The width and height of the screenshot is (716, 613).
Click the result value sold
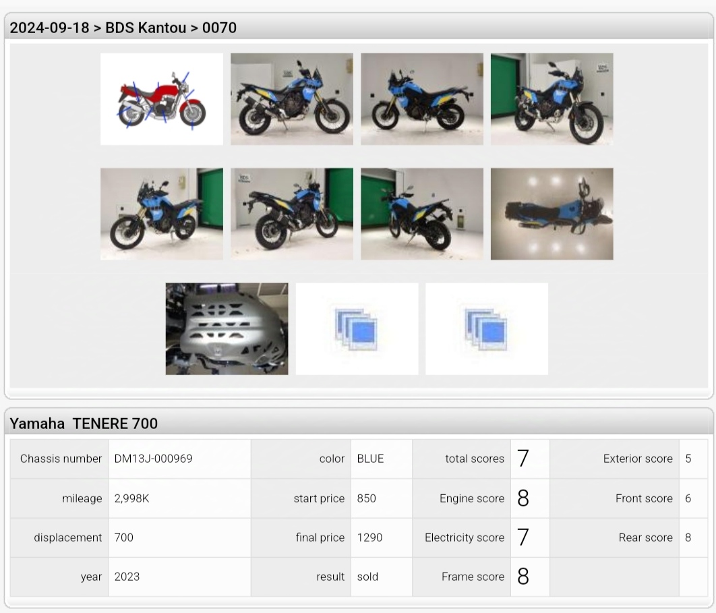pyautogui.click(x=367, y=577)
